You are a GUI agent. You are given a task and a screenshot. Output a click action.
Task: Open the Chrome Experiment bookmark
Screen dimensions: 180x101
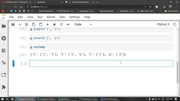point(45,11)
